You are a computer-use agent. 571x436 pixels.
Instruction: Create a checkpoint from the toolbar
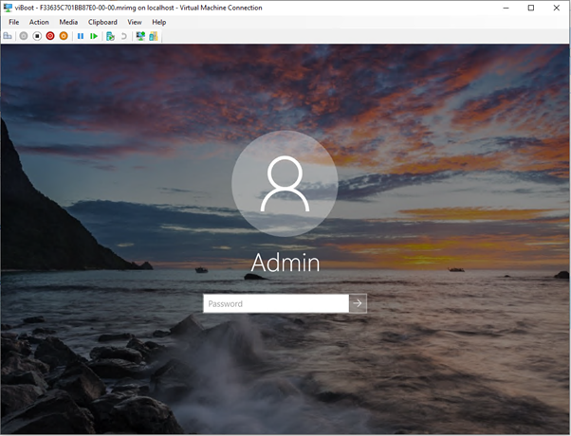(x=110, y=36)
